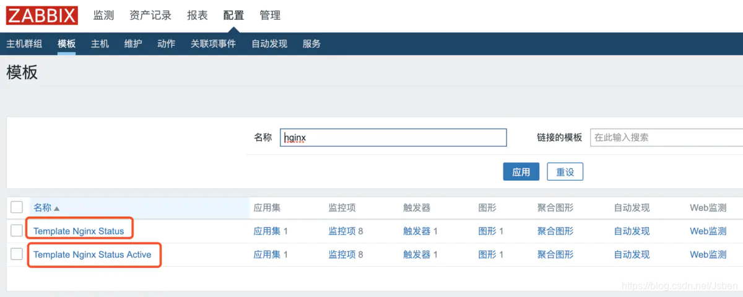This screenshot has height=297, width=743.
Task: Open the 资产记录 top menu
Action: (150, 15)
